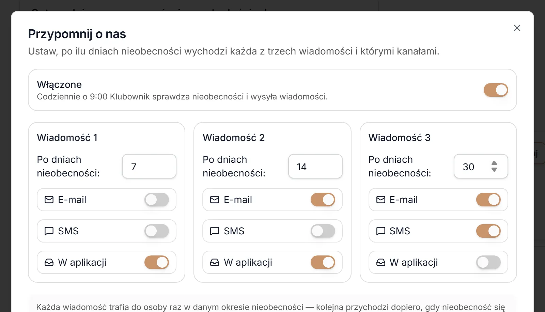Click the Wiadomość 3 heading
Image resolution: width=545 pixels, height=312 pixels.
click(x=400, y=138)
